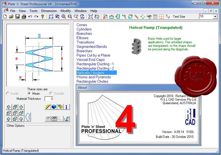221x155 pixels.
Task: Click the yellow label tag button
Action: click(x=60, y=107)
